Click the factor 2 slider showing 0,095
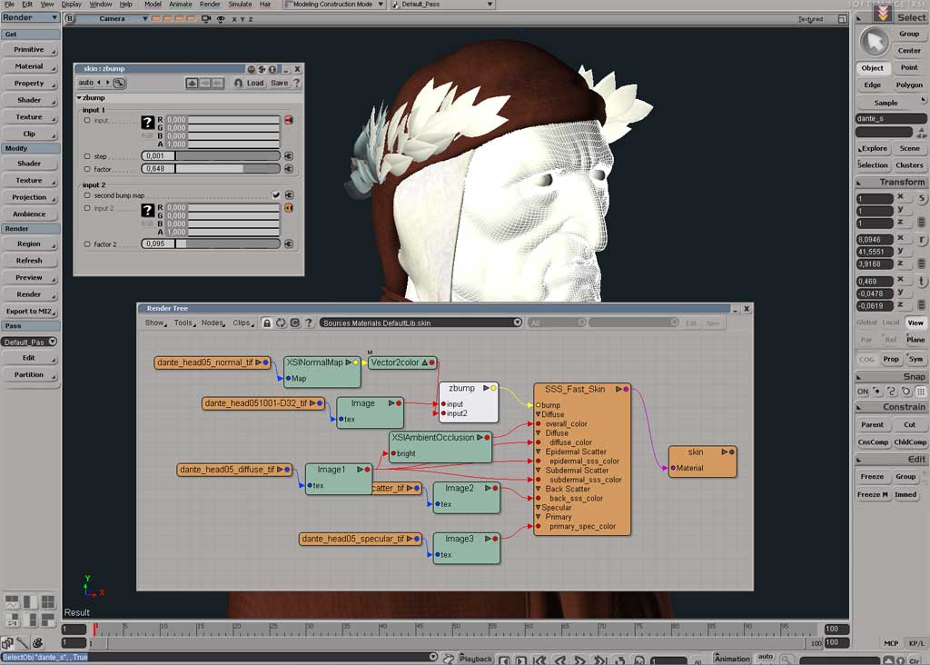The height and width of the screenshot is (665, 930). [211, 243]
